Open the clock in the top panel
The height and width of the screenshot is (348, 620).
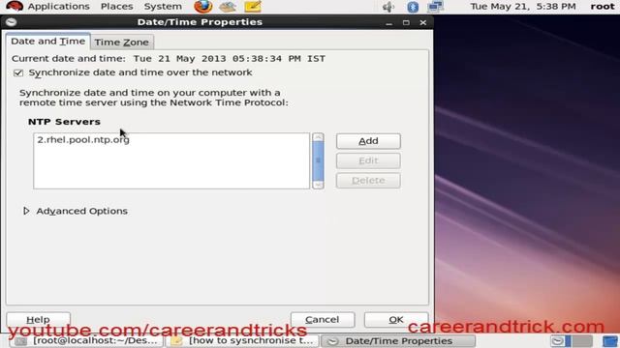coord(523,7)
